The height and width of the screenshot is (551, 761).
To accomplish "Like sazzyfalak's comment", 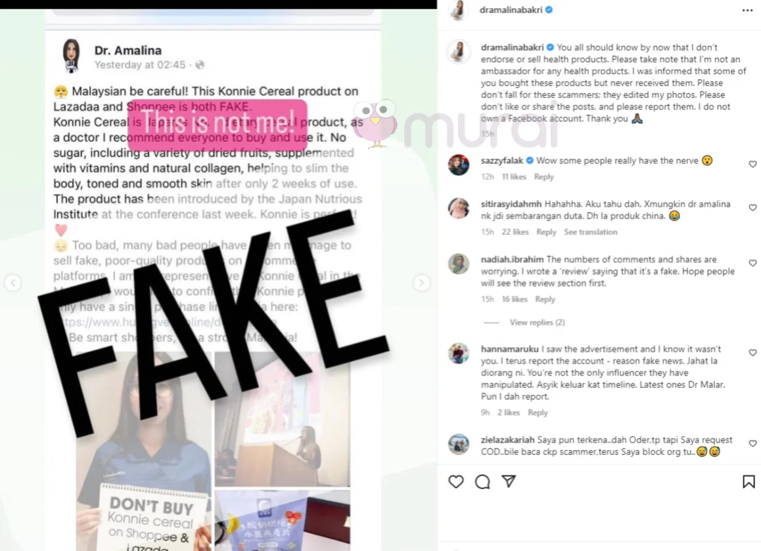I will [752, 164].
